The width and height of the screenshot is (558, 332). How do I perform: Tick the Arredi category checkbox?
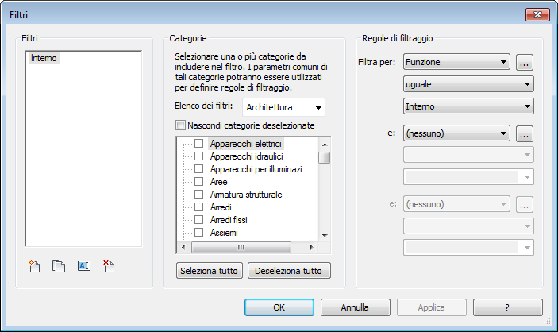coord(199,207)
